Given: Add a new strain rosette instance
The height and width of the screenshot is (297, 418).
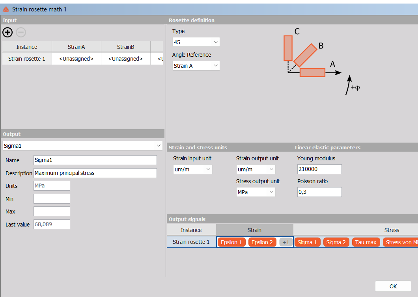Looking at the screenshot, I should 7,32.
